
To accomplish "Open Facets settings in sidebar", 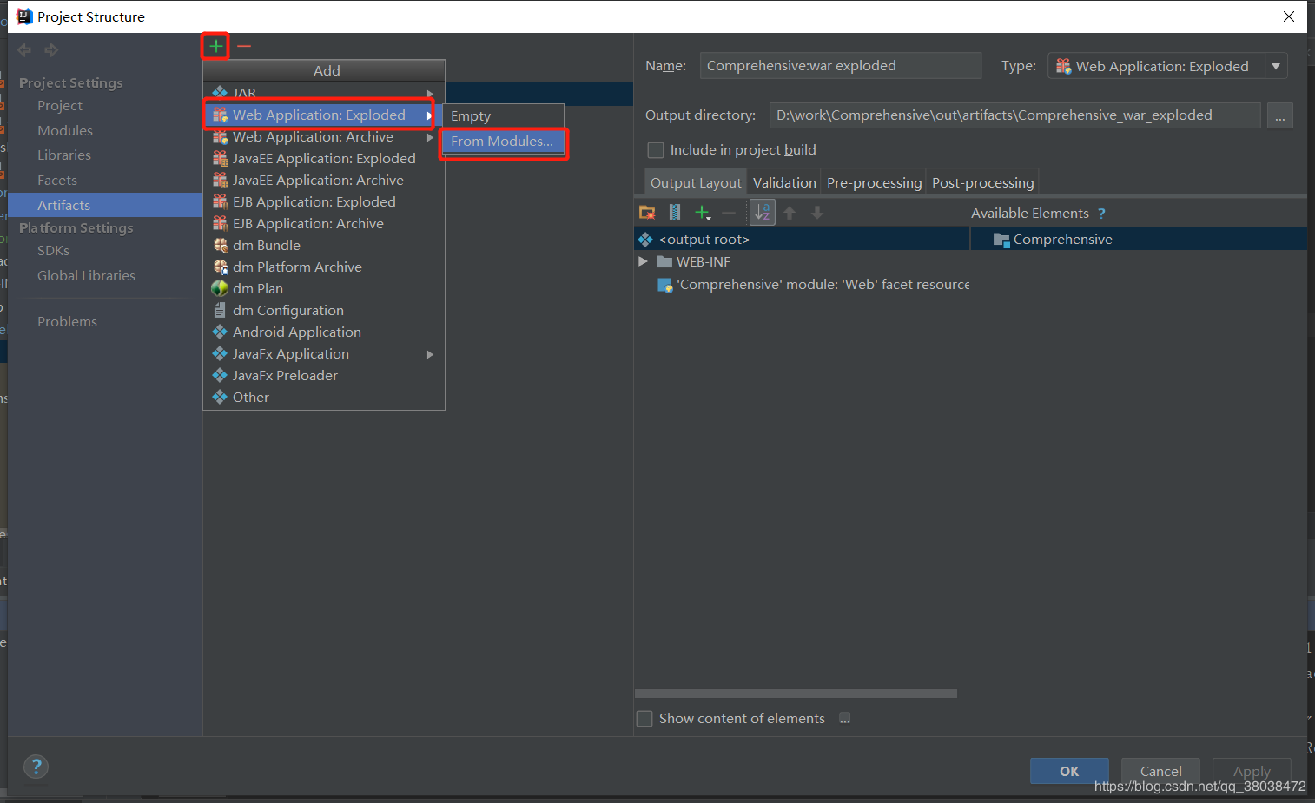I will coord(57,180).
